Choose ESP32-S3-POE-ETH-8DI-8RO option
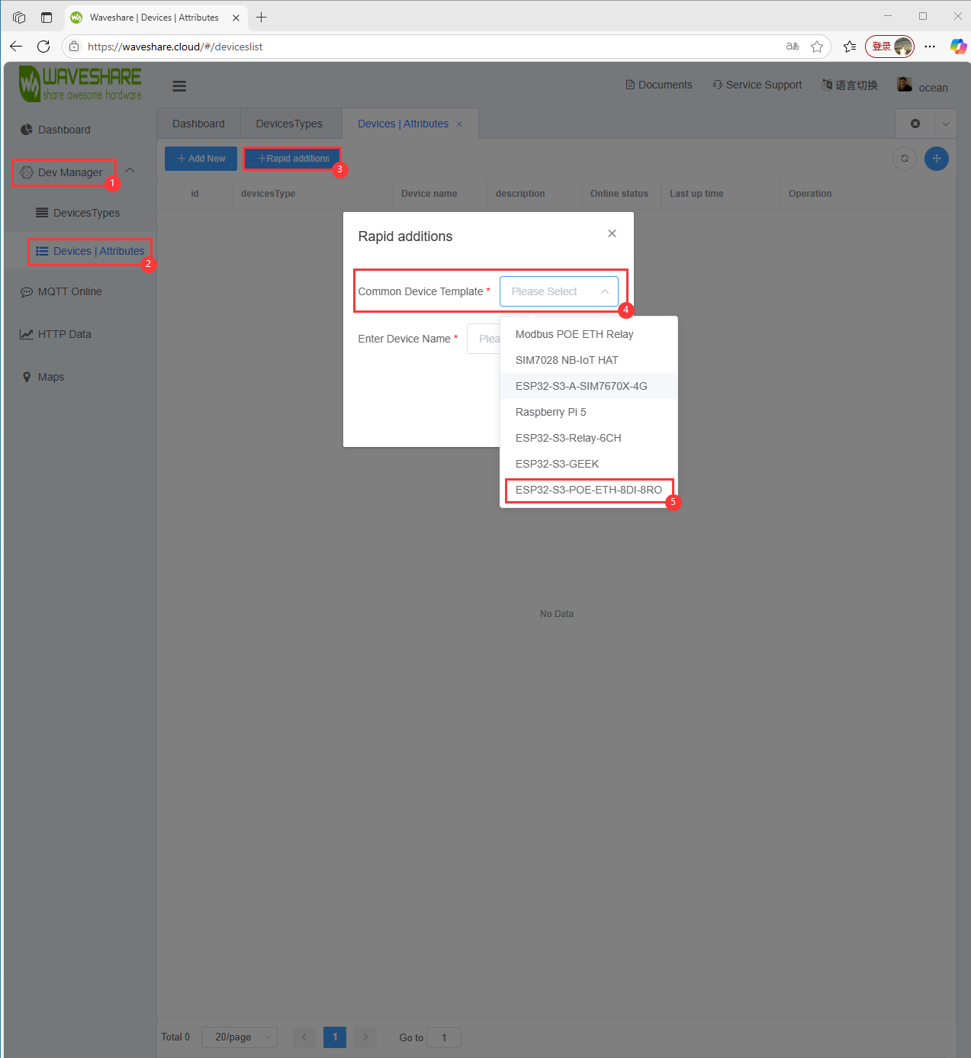The width and height of the screenshot is (971, 1058). click(x=589, y=490)
